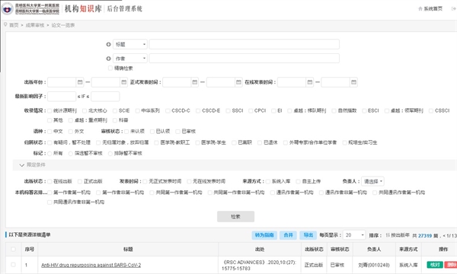Open the 系统首页 home link
Screen dimensions: 457x274
430,8
